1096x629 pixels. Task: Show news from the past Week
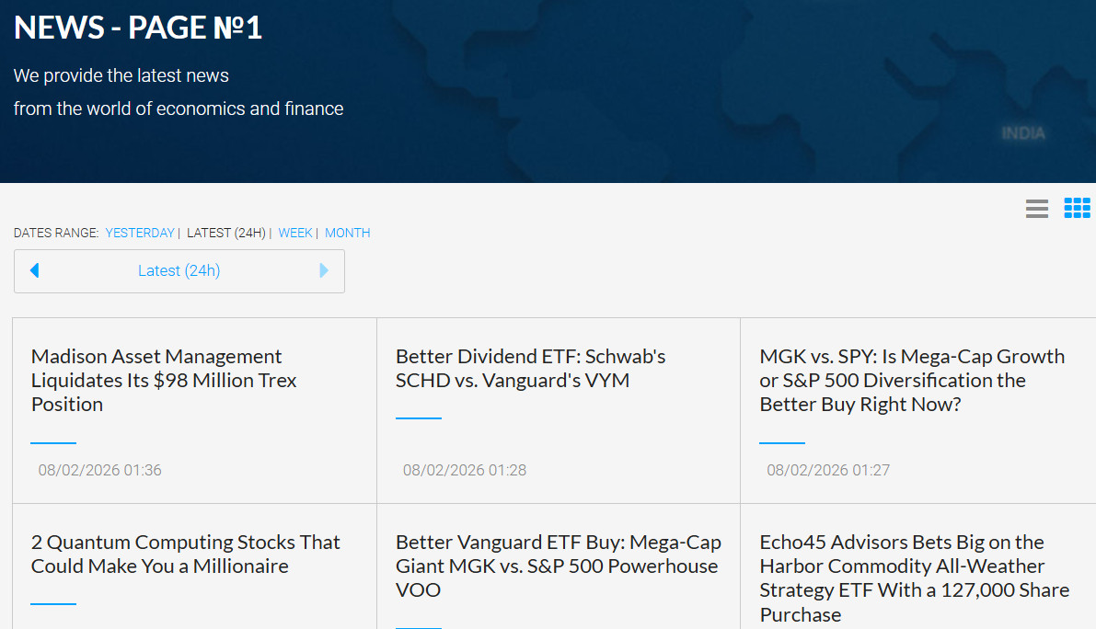click(295, 233)
